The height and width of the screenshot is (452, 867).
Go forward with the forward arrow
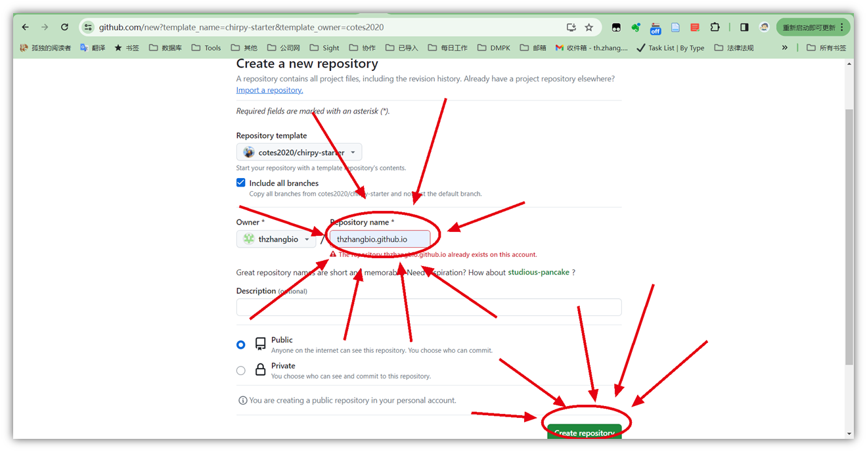(45, 27)
